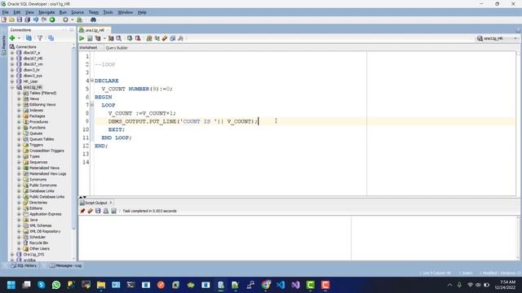Click the Open folder icon in main toolbar
The width and height of the screenshot is (522, 293).
(12, 20)
